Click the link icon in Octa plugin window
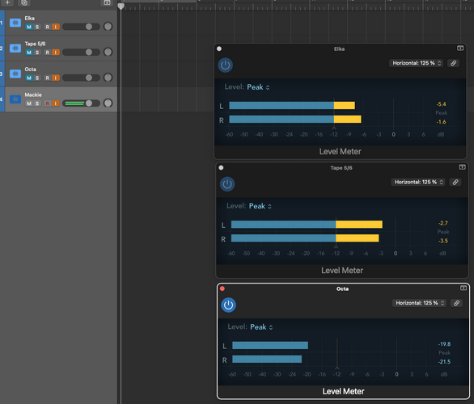 (456, 303)
